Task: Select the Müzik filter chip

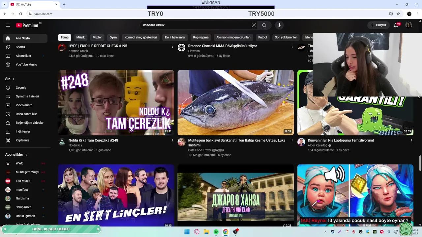Action: tap(80, 38)
